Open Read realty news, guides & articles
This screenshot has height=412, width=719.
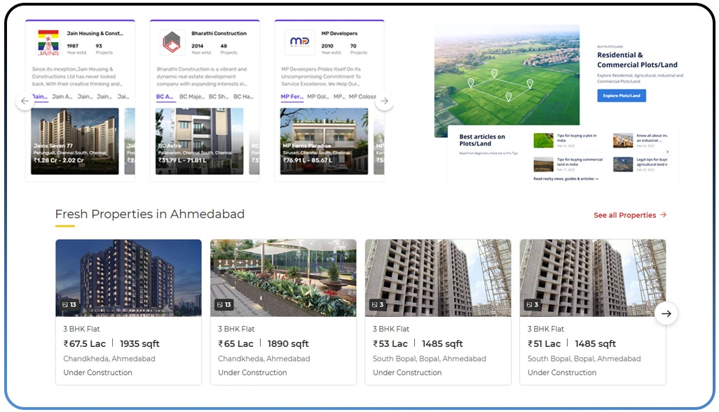pyautogui.click(x=565, y=178)
